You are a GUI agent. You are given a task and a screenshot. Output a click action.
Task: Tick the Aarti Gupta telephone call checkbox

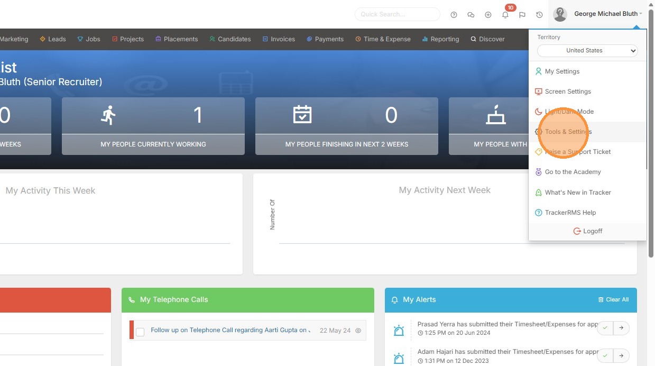point(140,332)
